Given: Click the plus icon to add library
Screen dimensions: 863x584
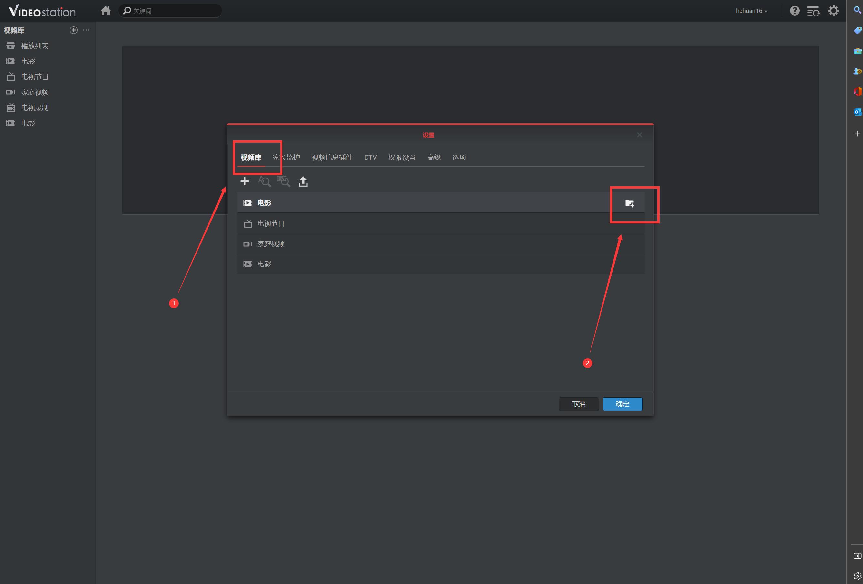Looking at the screenshot, I should coord(244,181).
